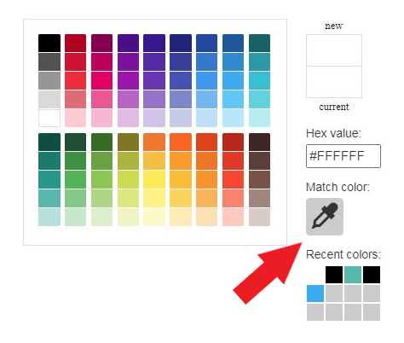
Task: Click the new color preview box
Action: click(x=334, y=50)
